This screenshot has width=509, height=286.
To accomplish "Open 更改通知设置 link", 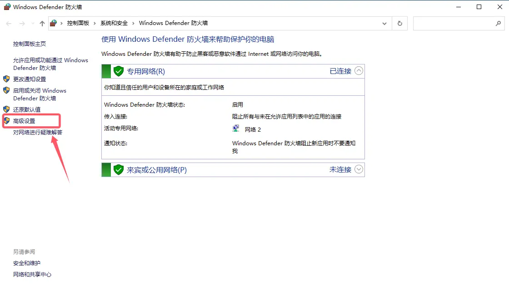I will point(30,79).
